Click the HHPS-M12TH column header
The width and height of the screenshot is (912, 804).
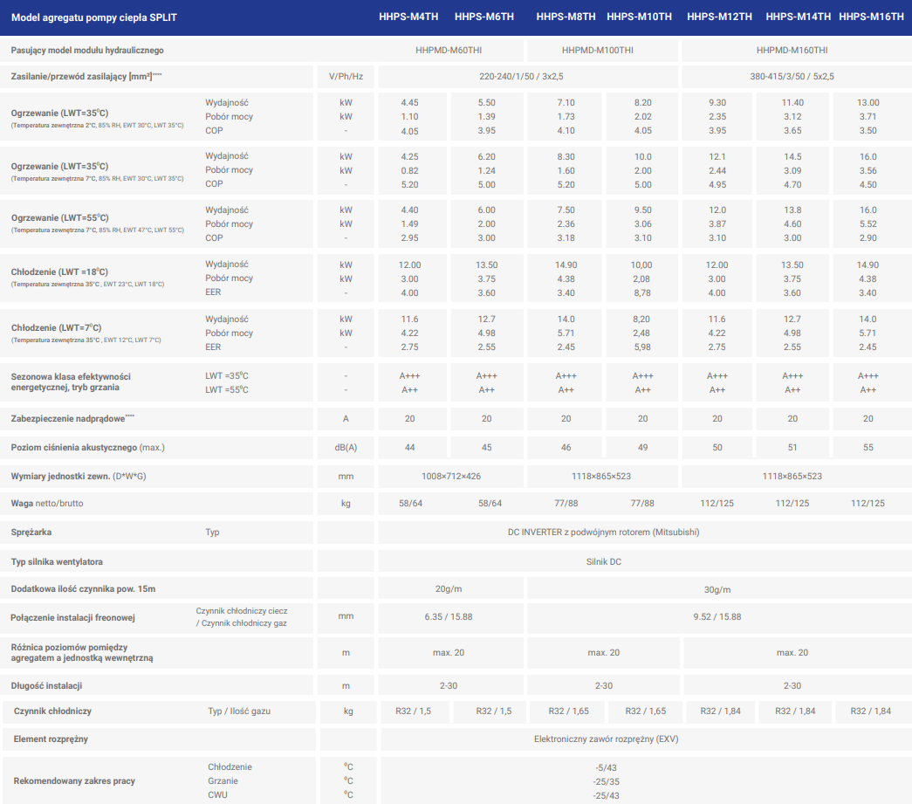pyautogui.click(x=719, y=17)
